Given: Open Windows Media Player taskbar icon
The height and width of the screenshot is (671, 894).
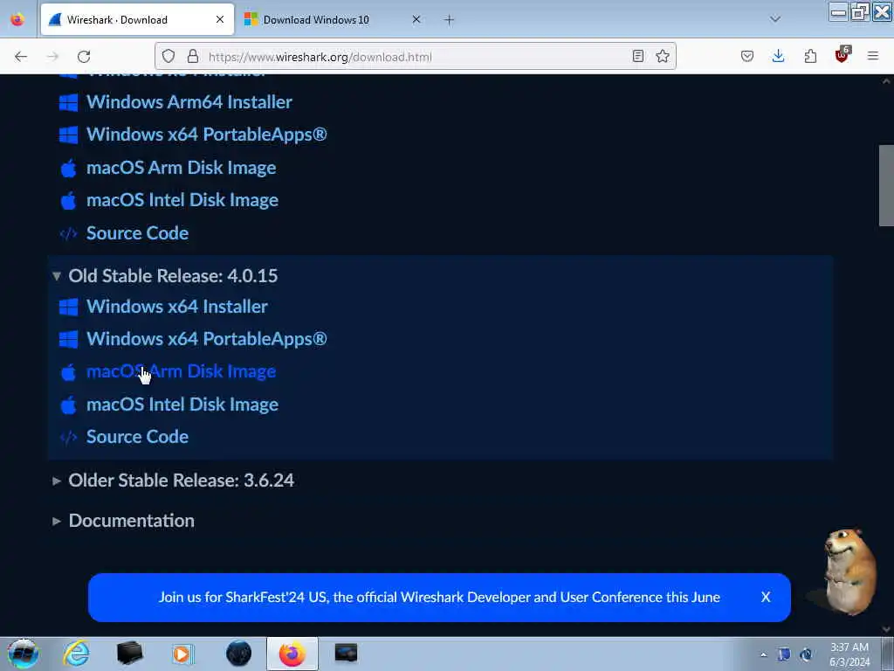Looking at the screenshot, I should point(182,654).
